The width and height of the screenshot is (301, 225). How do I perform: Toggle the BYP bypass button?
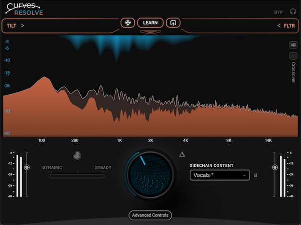pyautogui.click(x=278, y=12)
